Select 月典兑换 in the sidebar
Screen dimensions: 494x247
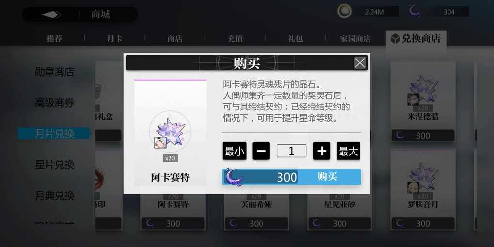(55, 196)
